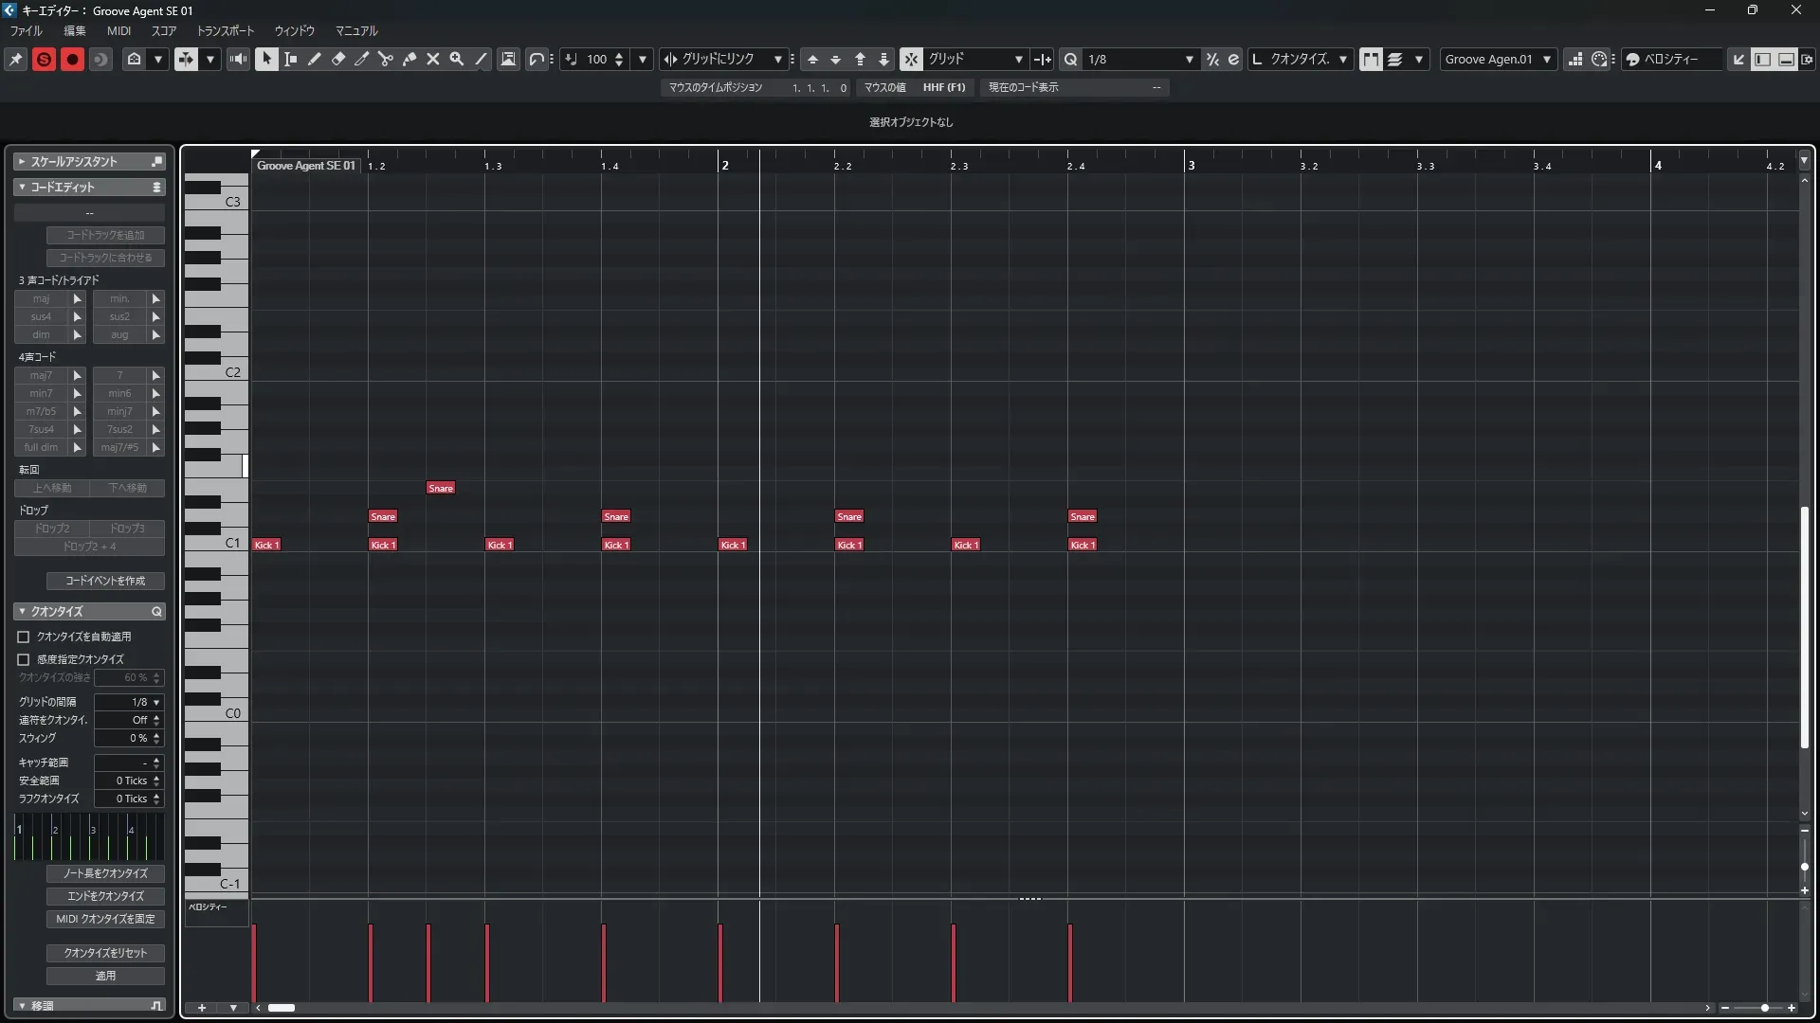
Task: Select the Mute X tool
Action: (x=433, y=59)
